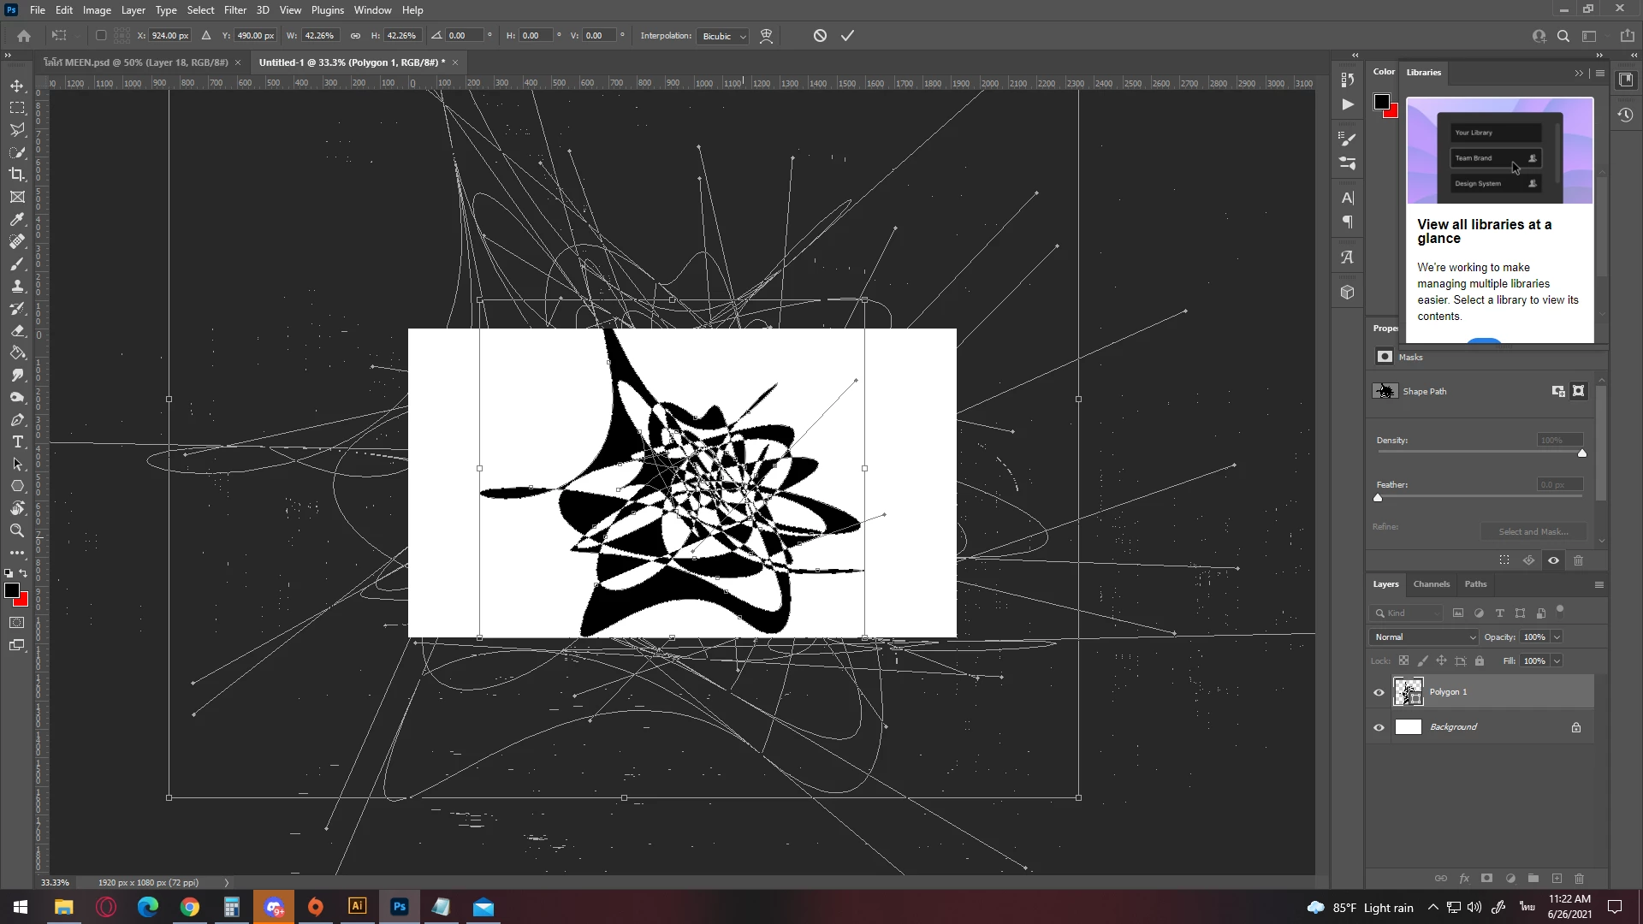Screen dimensions: 1643x924
Task: Expand the layer Opacity dropdown arrow
Action: coord(1557,637)
